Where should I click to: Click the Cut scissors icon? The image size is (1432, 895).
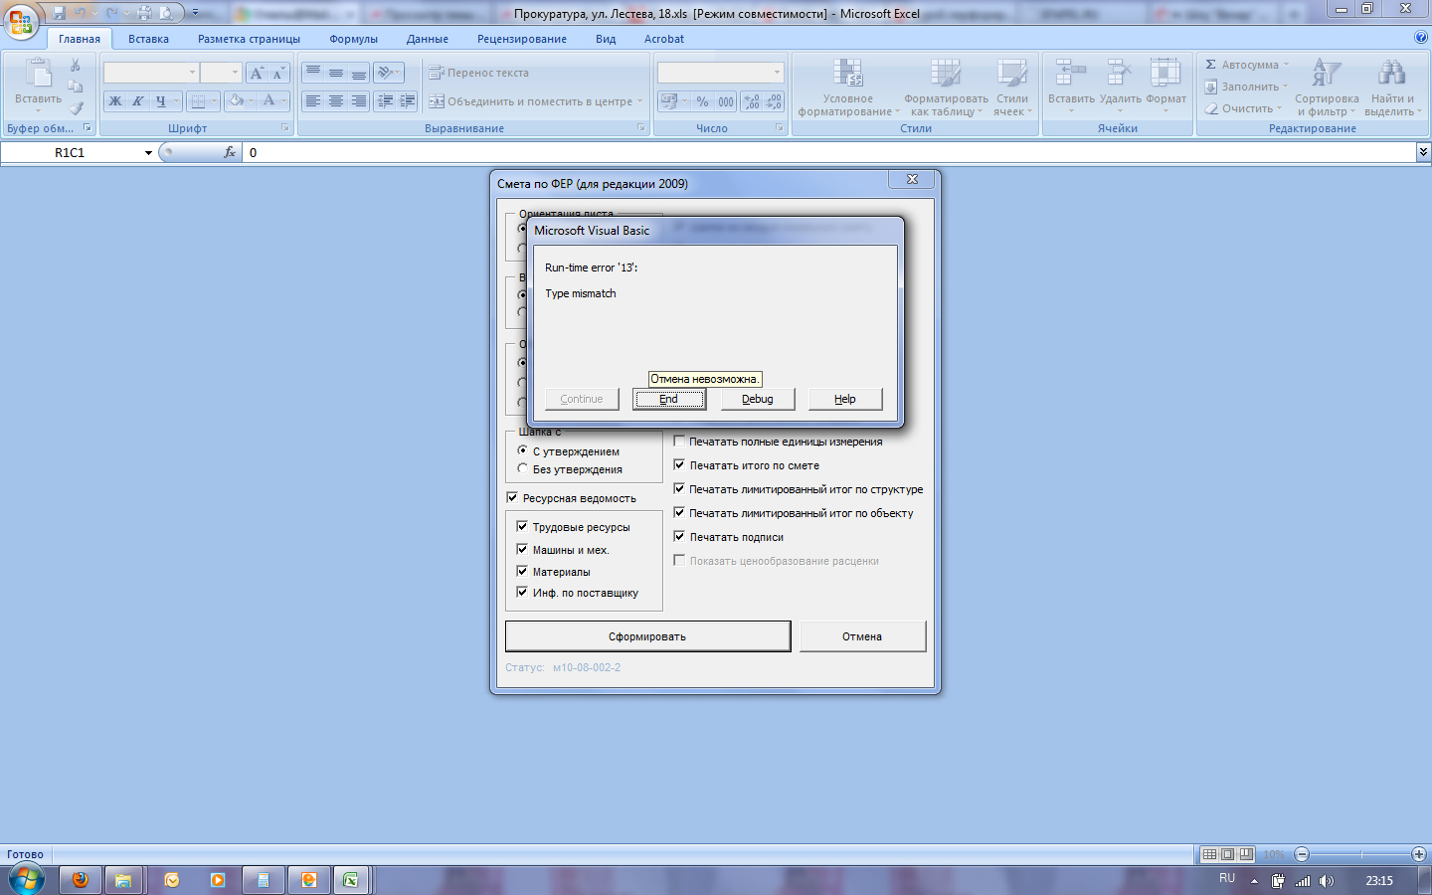76,65
